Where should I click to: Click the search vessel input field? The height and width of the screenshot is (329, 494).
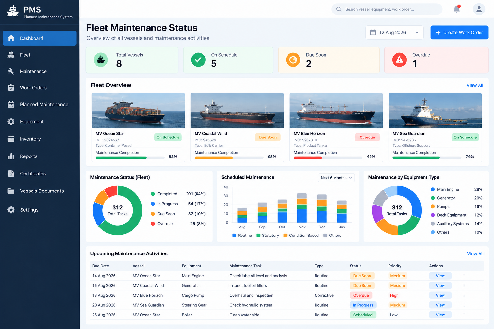pyautogui.click(x=387, y=9)
